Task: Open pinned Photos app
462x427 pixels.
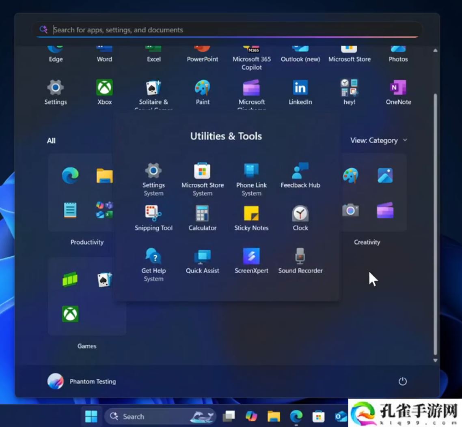Action: point(398,55)
